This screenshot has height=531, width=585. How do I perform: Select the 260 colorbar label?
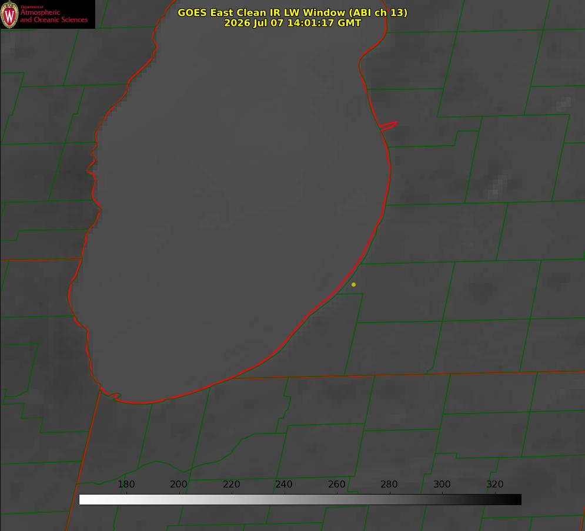336,484
